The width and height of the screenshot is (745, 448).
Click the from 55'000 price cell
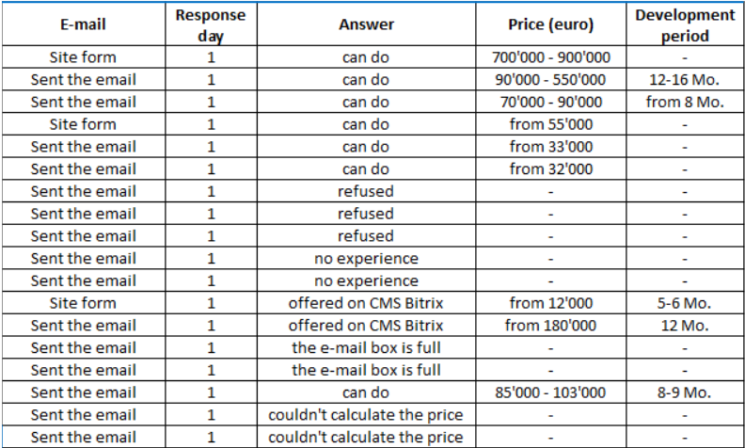550,124
